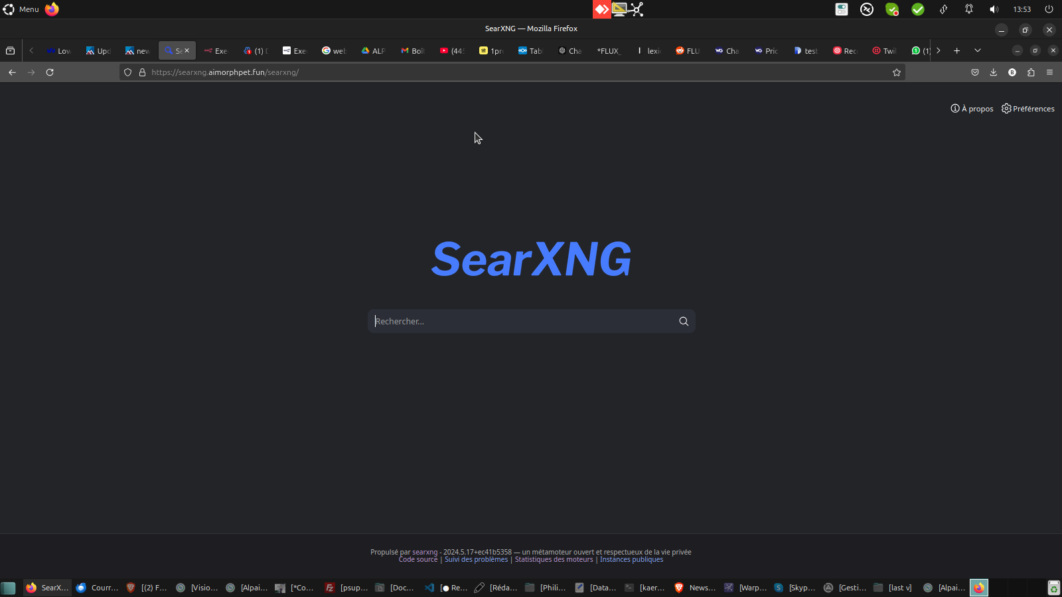Open a new tab with plus button
This screenshot has height=597, width=1062.
pyautogui.click(x=956, y=50)
